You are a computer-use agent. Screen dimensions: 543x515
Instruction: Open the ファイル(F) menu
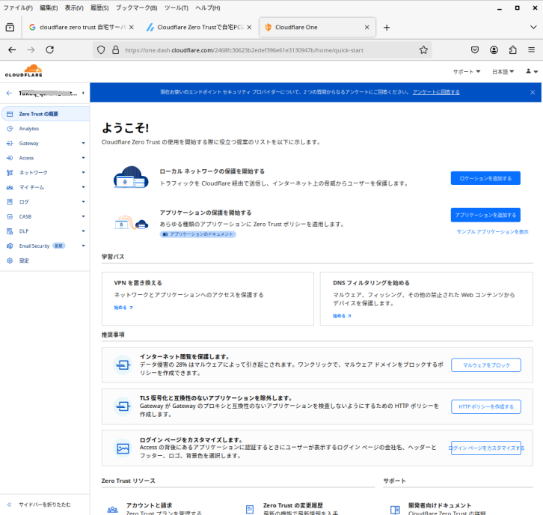coord(18,7)
